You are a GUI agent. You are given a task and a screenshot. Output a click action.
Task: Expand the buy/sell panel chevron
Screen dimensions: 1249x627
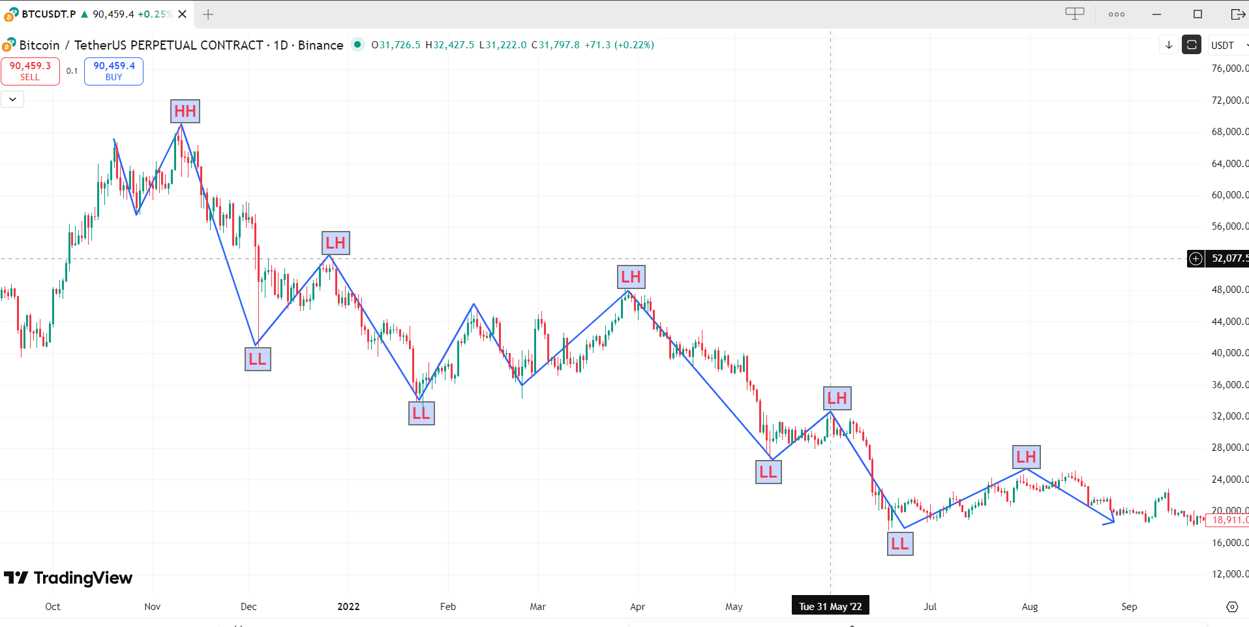pyautogui.click(x=12, y=99)
